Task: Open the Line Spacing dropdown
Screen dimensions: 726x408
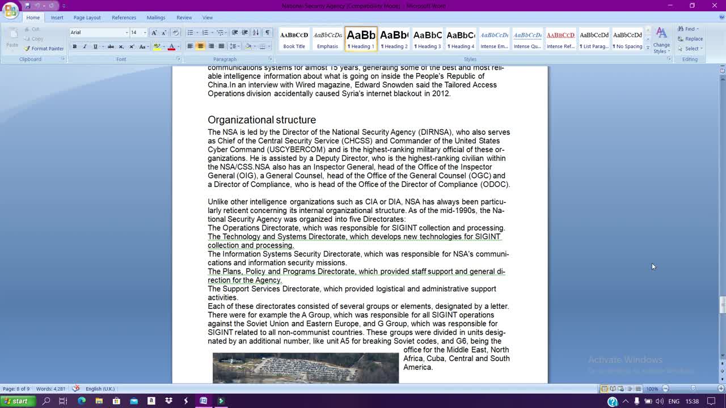Action: click(x=234, y=46)
